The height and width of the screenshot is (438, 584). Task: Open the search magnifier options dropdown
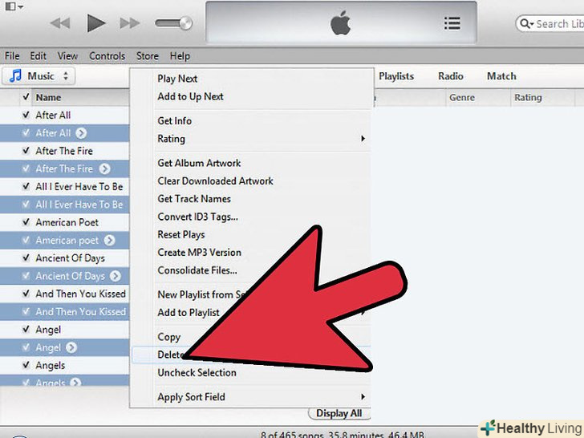(x=526, y=24)
